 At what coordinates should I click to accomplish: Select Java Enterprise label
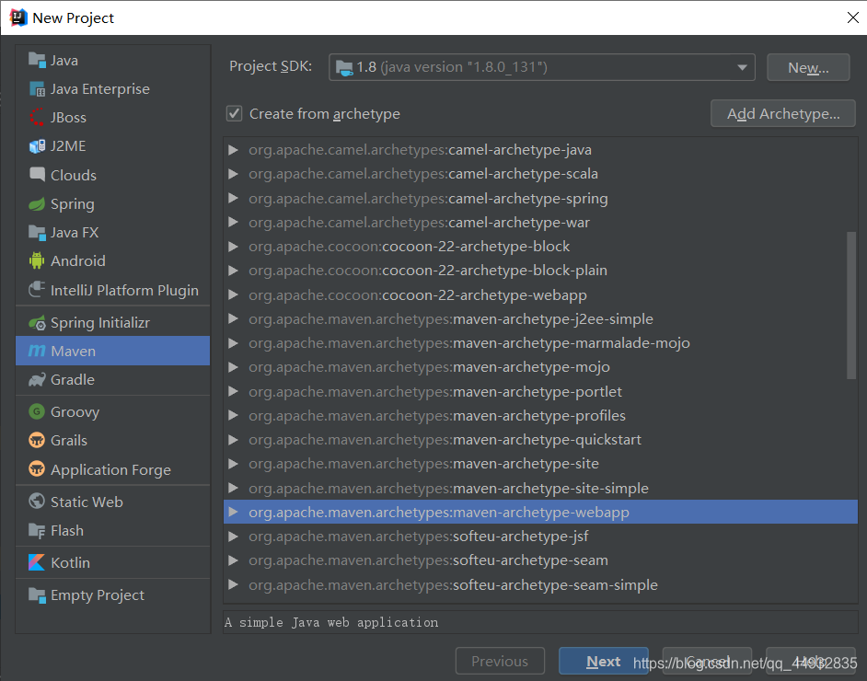100,88
